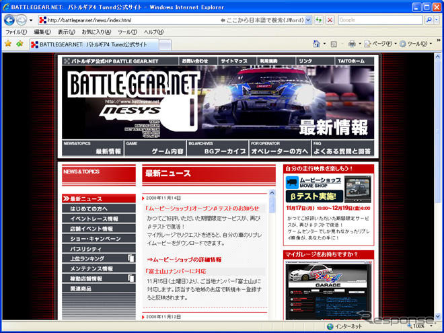Click the NESYS logo
Image resolution: width=444 pixels, height=333 pixels.
pos(130,111)
